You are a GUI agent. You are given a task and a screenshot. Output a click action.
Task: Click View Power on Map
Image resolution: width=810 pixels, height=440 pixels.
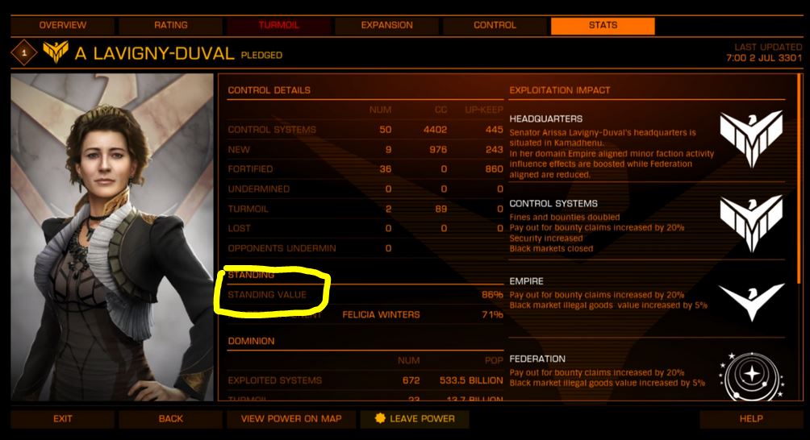[x=290, y=419]
